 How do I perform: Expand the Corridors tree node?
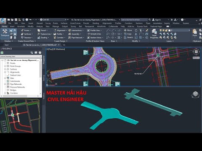pyautogui.click(x=5, y=93)
